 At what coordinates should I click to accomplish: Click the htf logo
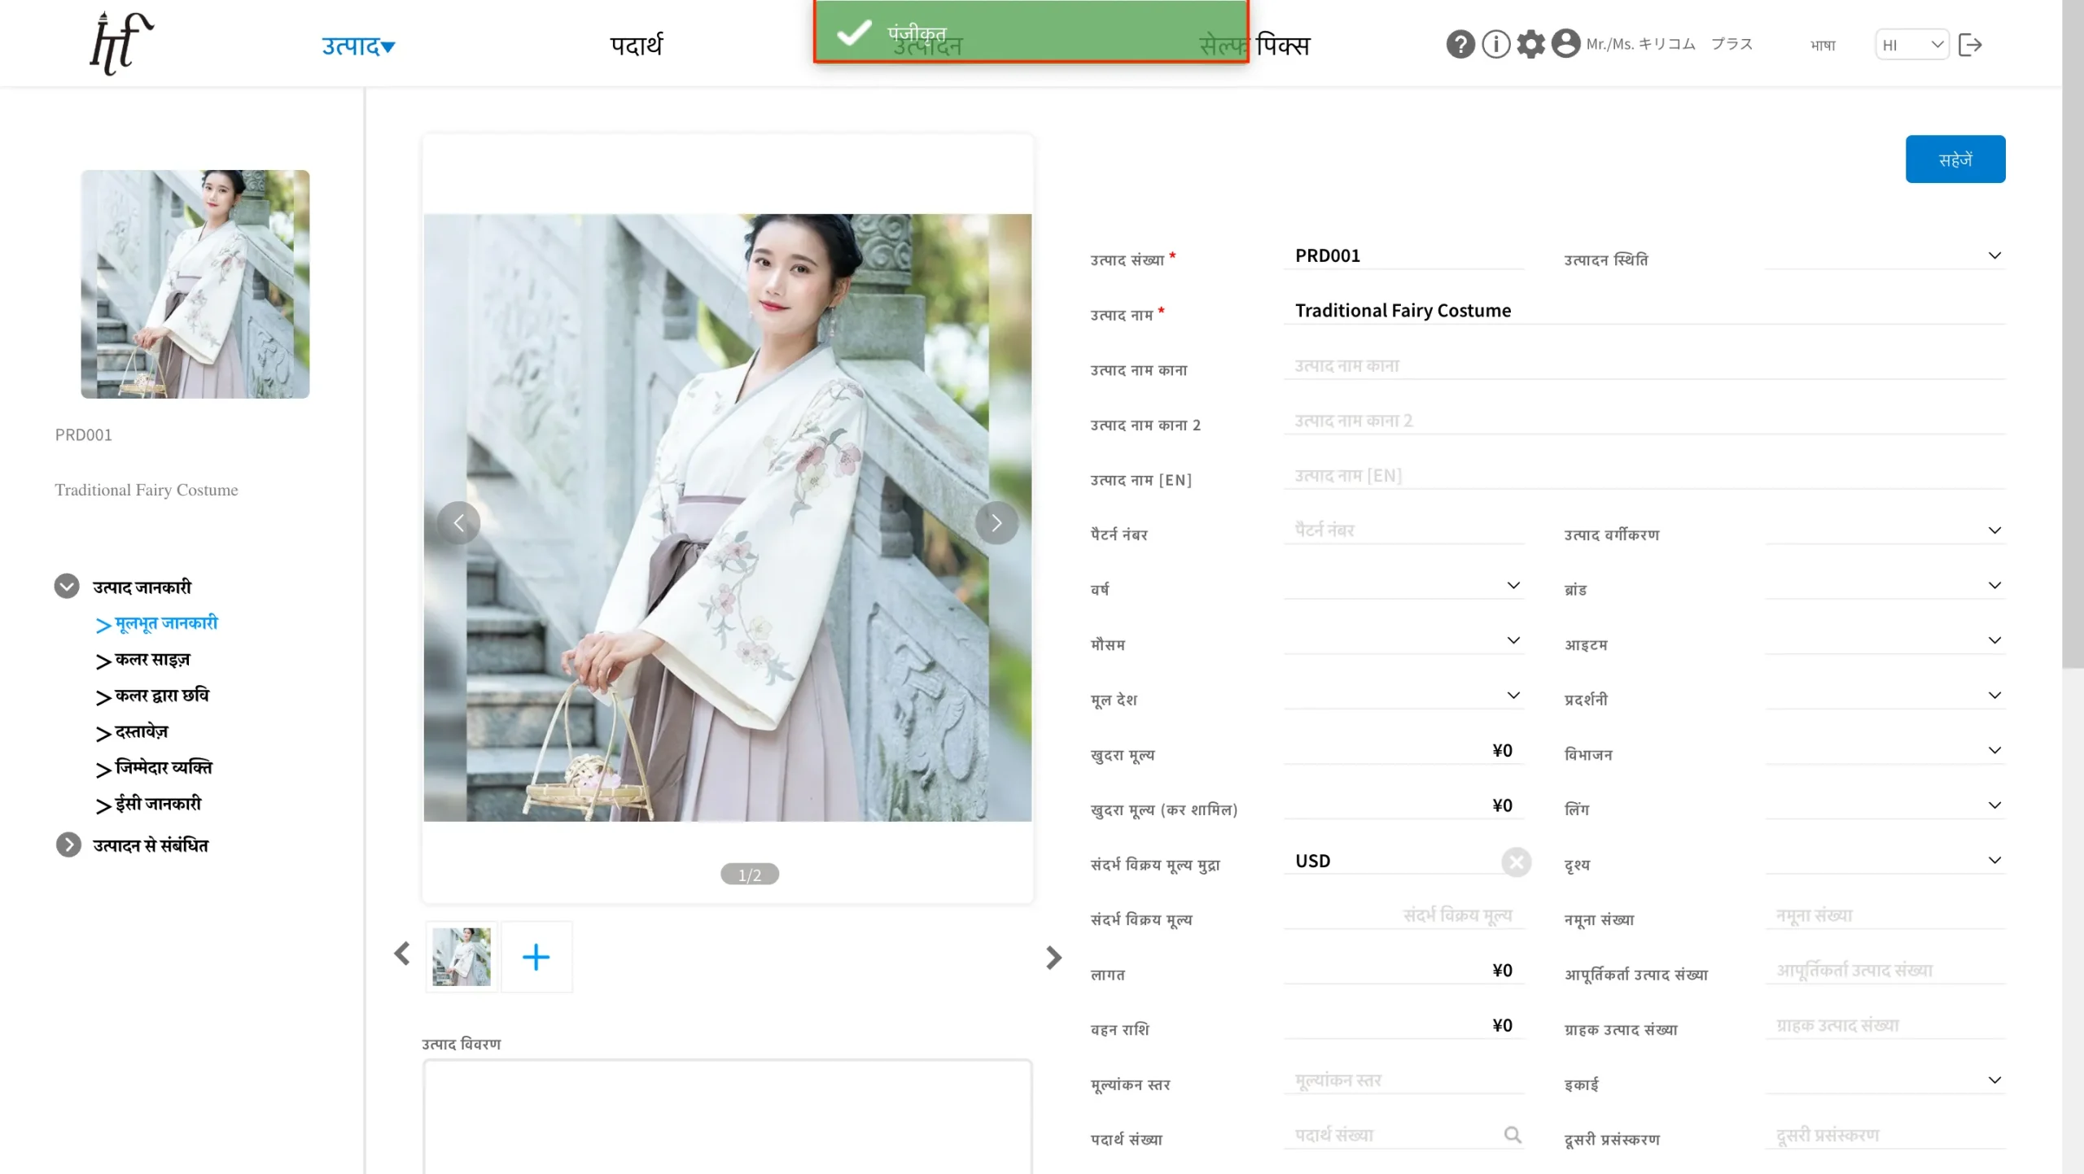pyautogui.click(x=120, y=42)
